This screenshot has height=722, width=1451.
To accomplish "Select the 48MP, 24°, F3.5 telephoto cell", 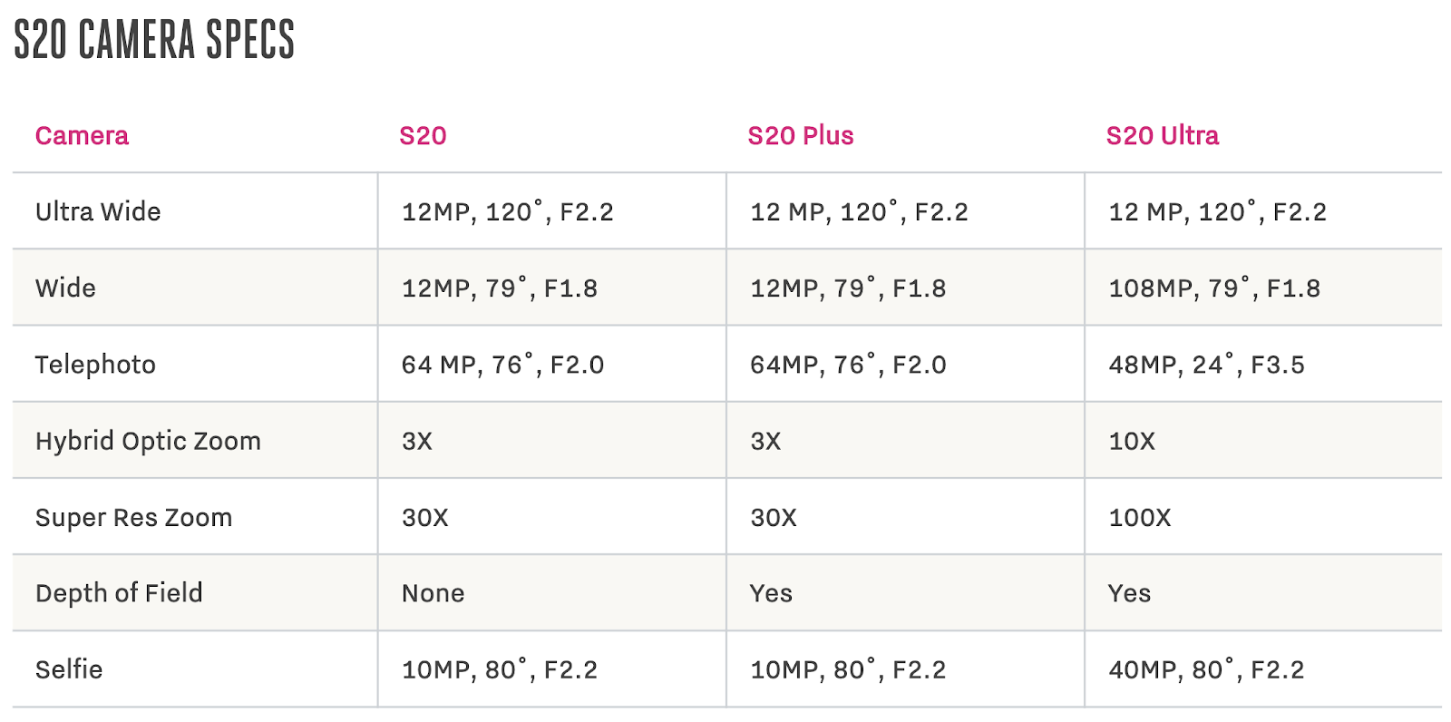I will tap(1206, 365).
